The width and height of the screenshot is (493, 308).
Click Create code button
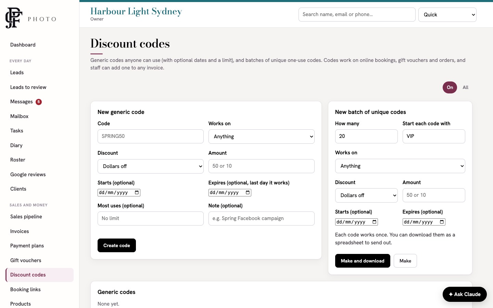(116, 245)
